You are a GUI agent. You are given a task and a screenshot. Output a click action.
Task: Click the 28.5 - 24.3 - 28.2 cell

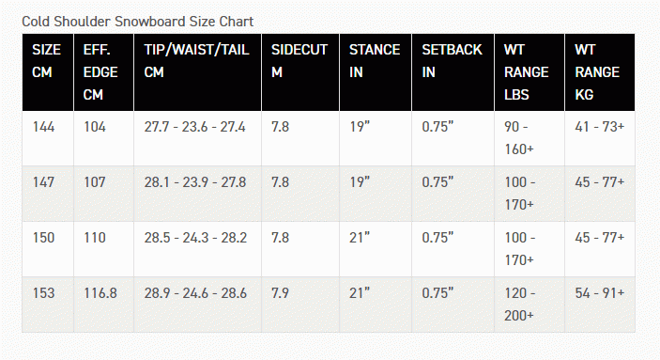(198, 249)
